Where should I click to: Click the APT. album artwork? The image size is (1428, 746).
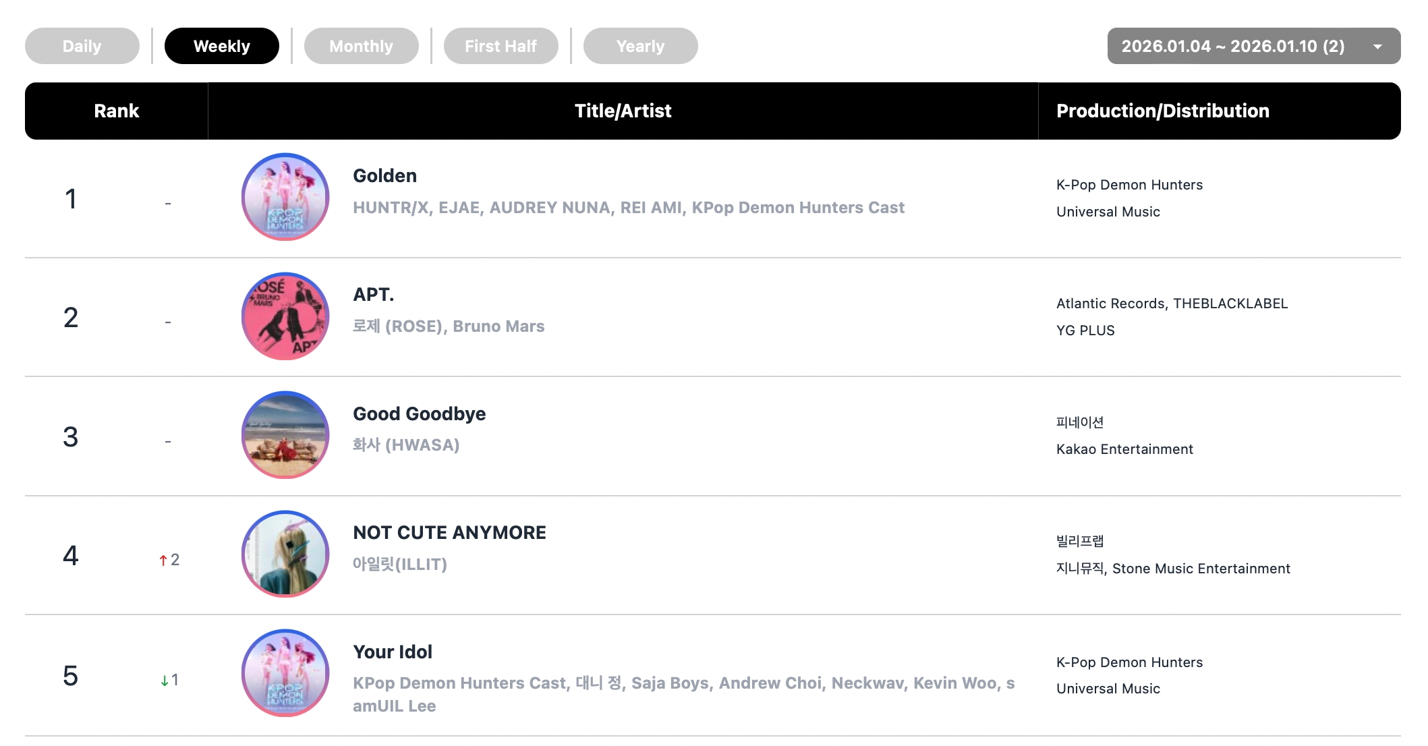pyautogui.click(x=285, y=316)
